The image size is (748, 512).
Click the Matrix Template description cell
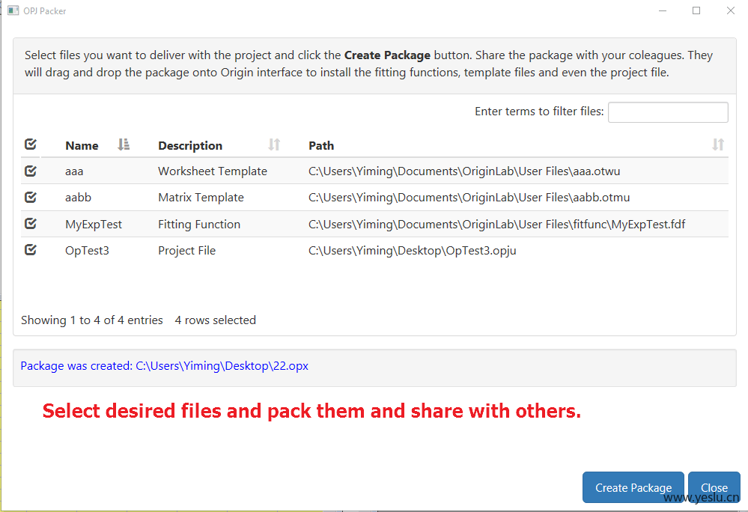201,198
